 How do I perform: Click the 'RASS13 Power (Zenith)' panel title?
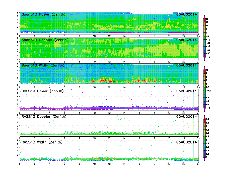pyautogui.click(x=43, y=91)
